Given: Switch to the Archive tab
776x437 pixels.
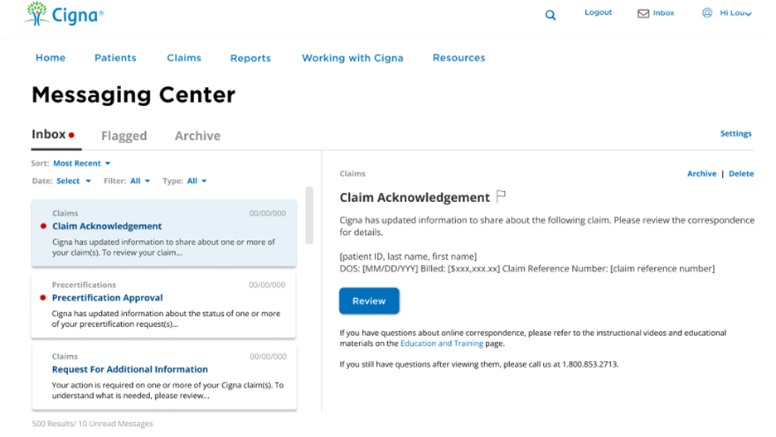Looking at the screenshot, I should (x=197, y=136).
